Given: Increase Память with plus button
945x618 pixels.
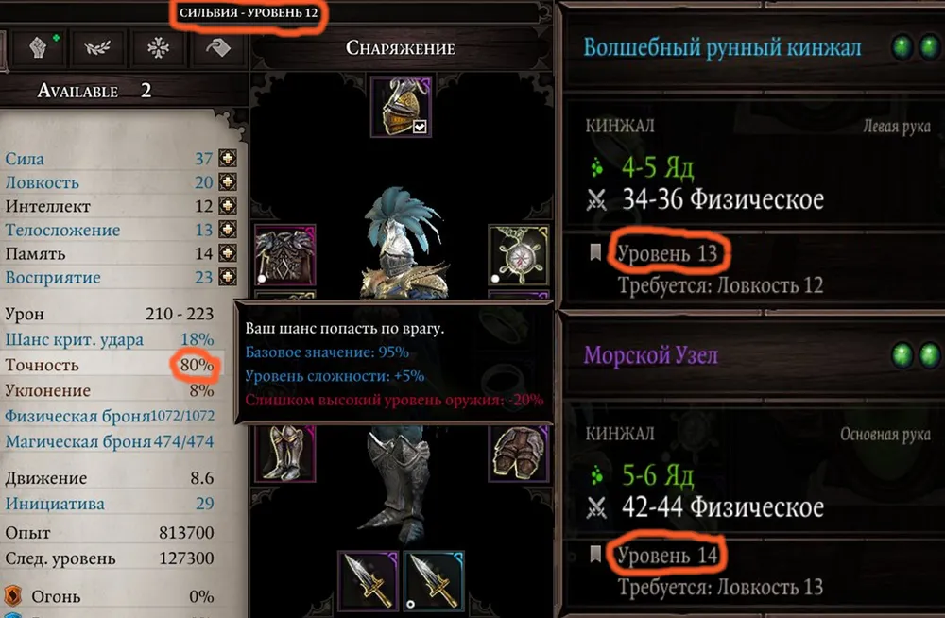Looking at the screenshot, I should tap(228, 253).
